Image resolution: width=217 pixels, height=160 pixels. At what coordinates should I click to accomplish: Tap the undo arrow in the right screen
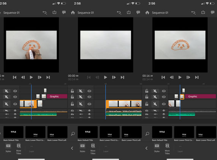(193, 13)
